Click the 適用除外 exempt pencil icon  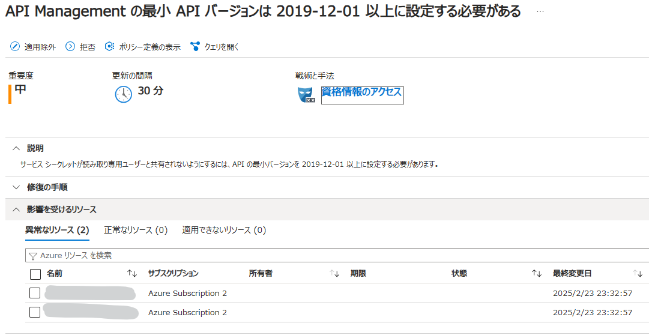point(15,47)
